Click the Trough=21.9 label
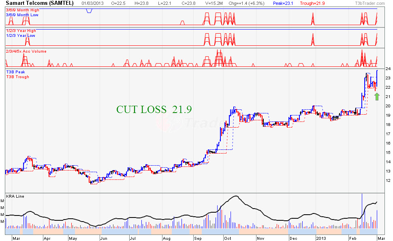393x241 pixels. 312,4
